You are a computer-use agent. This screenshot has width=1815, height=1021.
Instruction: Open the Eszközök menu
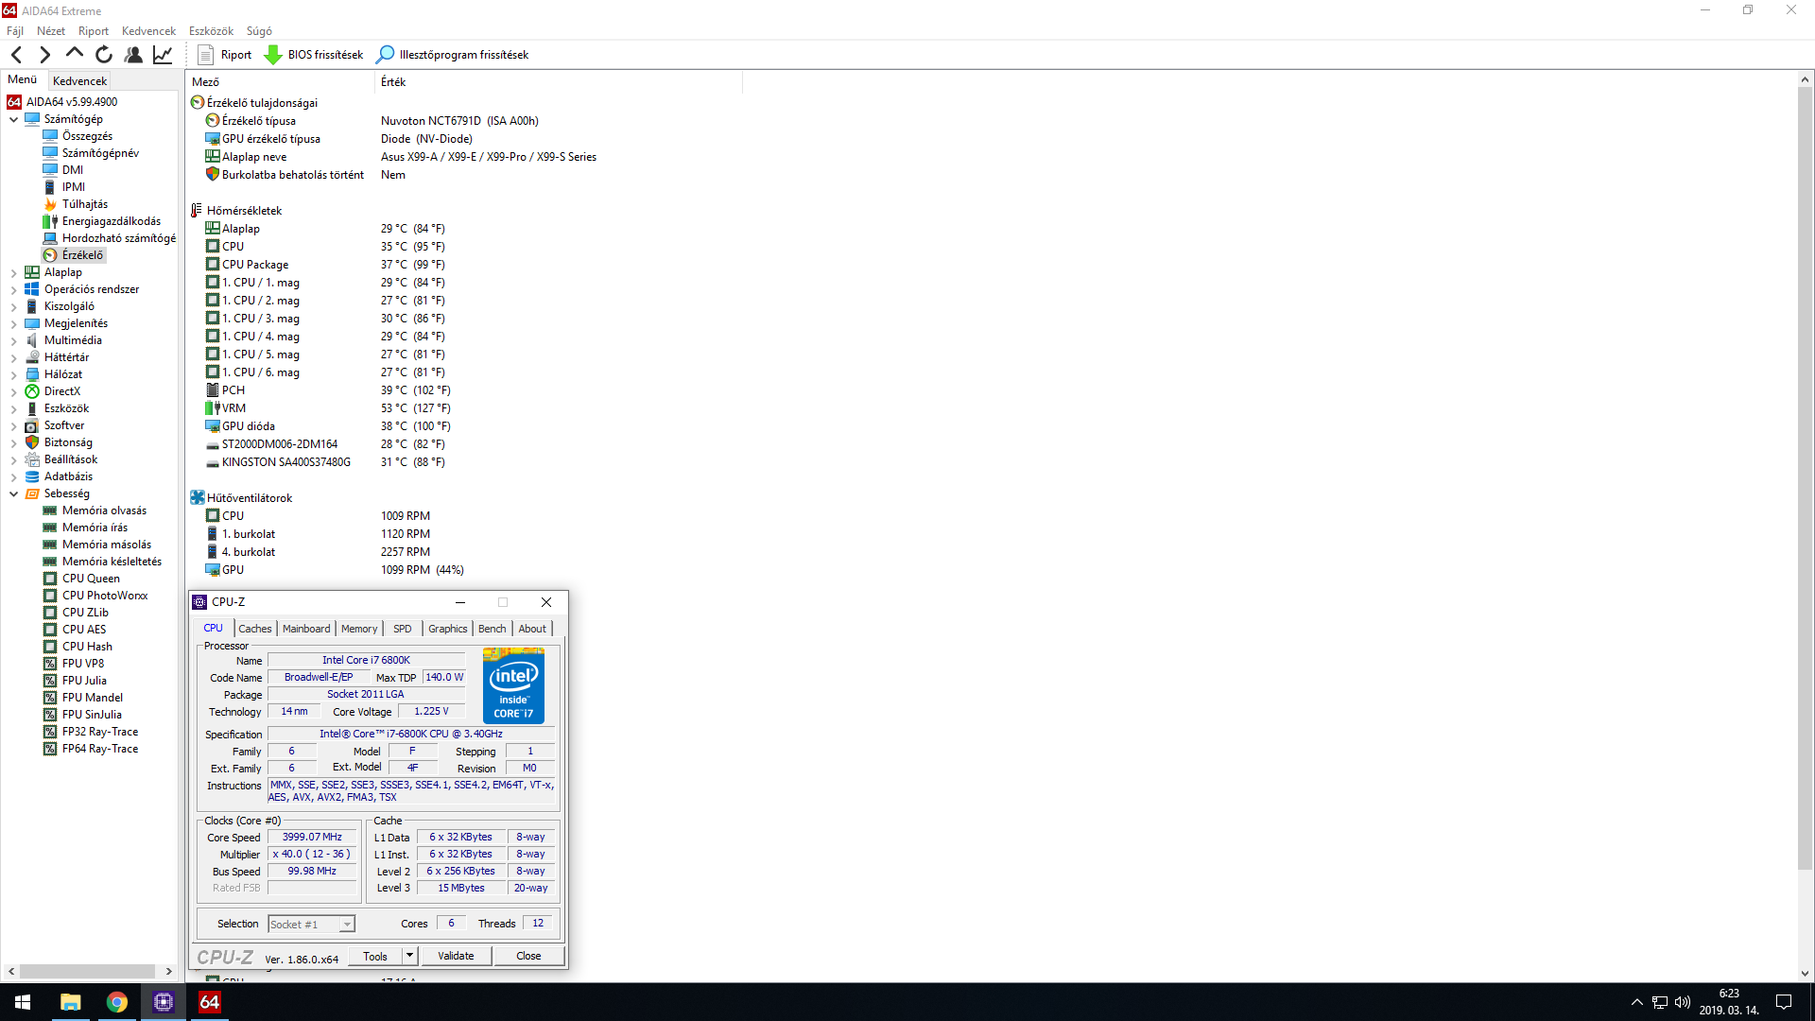point(211,31)
